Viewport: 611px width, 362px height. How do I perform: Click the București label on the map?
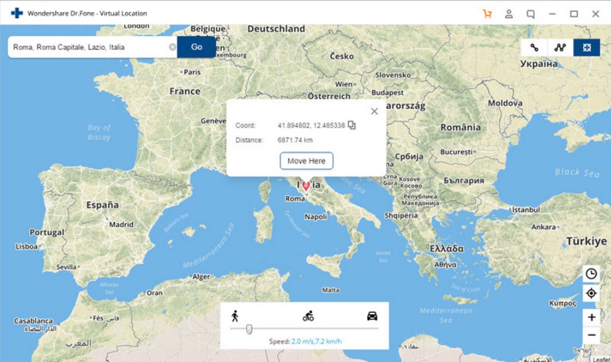click(x=456, y=152)
